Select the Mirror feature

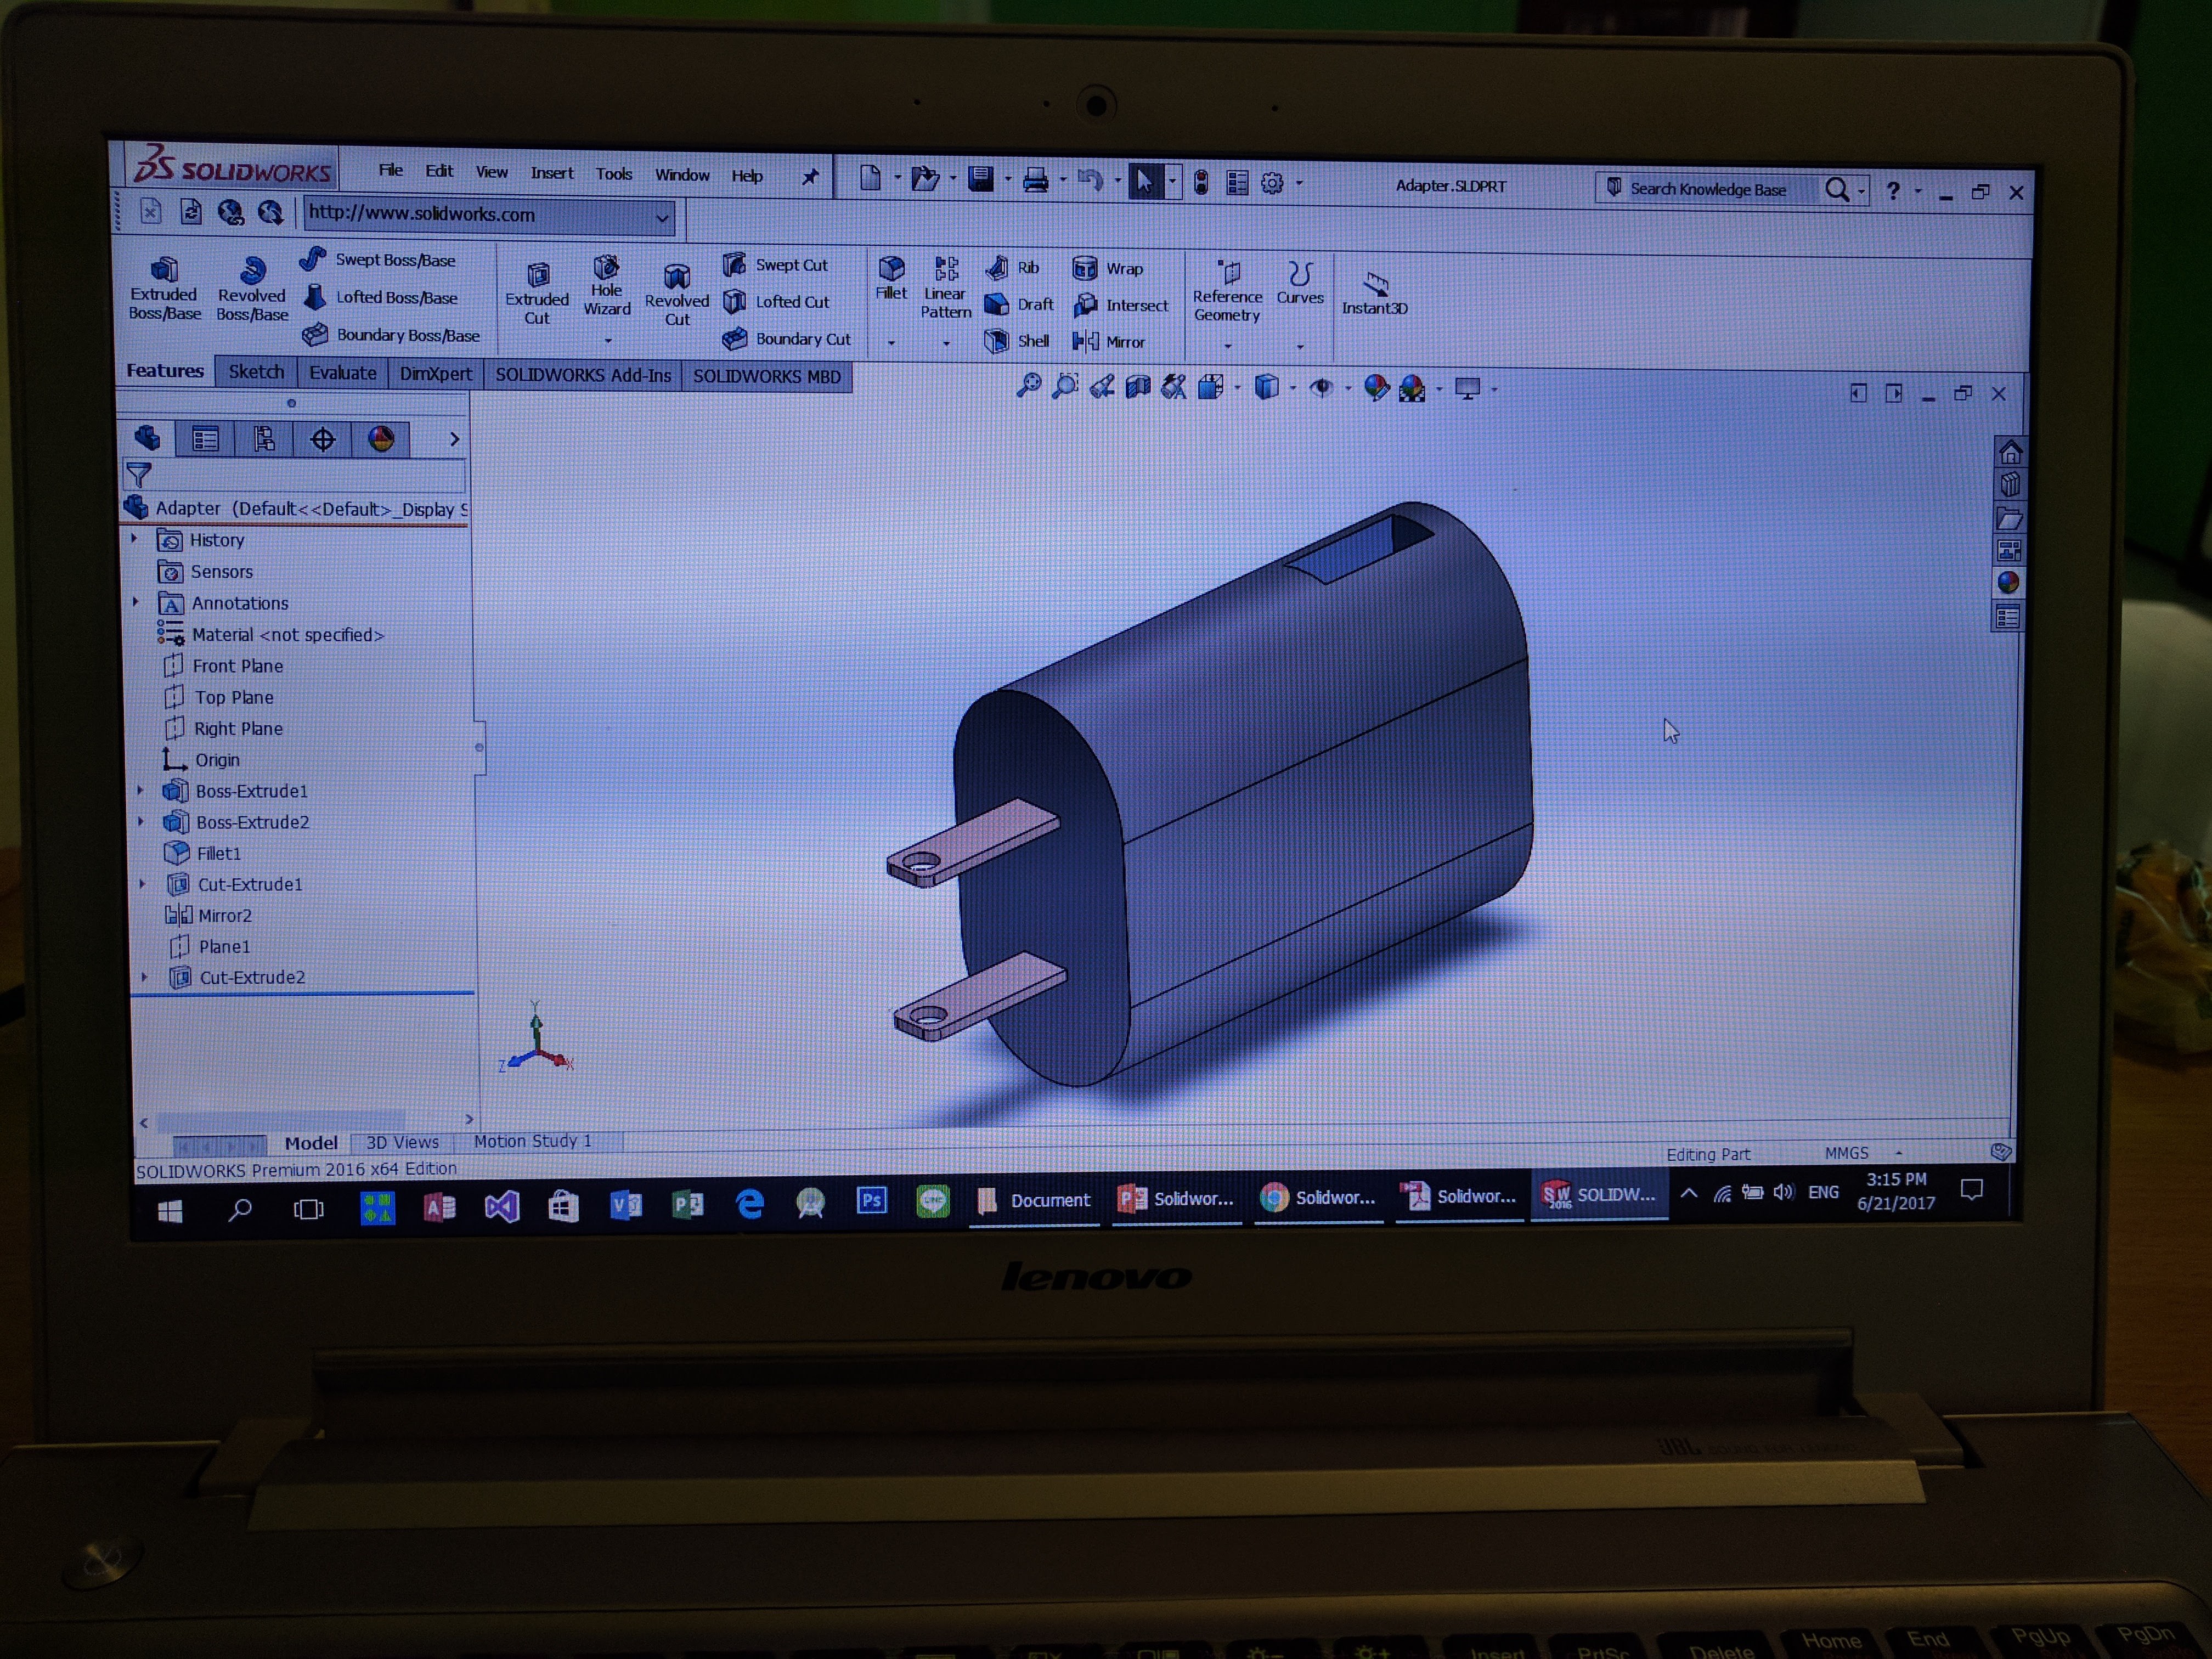tap(1108, 341)
